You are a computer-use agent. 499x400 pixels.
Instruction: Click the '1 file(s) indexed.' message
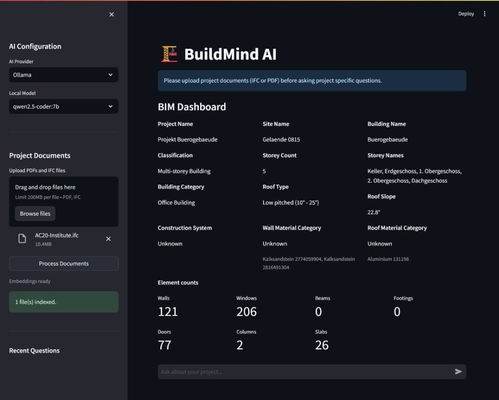[x=64, y=302]
